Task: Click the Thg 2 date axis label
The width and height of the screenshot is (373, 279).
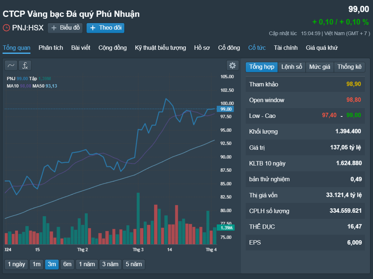Action: 82,250
